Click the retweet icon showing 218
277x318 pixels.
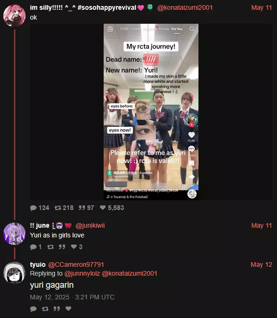pyautogui.click(x=58, y=208)
